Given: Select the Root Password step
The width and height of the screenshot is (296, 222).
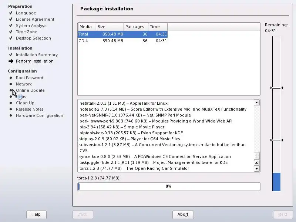Looking at the screenshot, I should [30, 78].
